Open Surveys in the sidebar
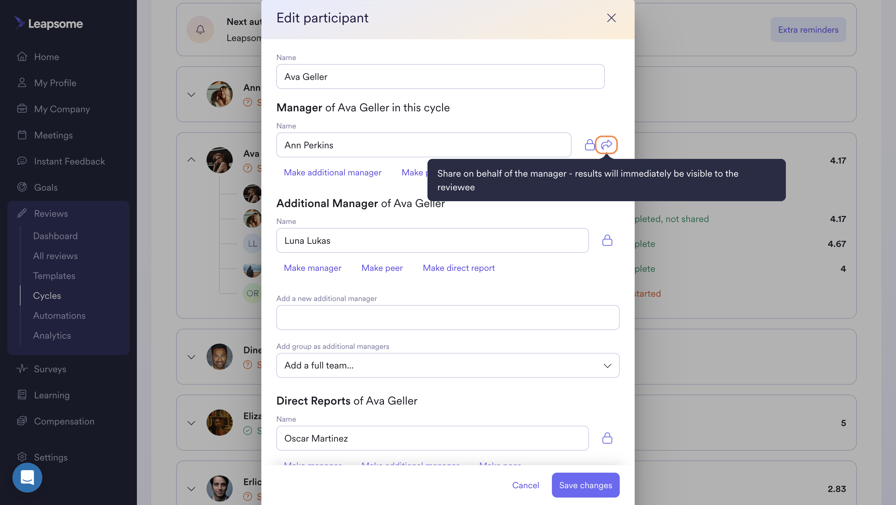The width and height of the screenshot is (896, 505). pyautogui.click(x=50, y=369)
